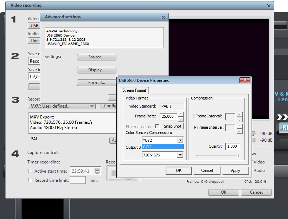The width and height of the screenshot is (288, 219).
Task: Open the Format settings button
Action: pos(96,83)
